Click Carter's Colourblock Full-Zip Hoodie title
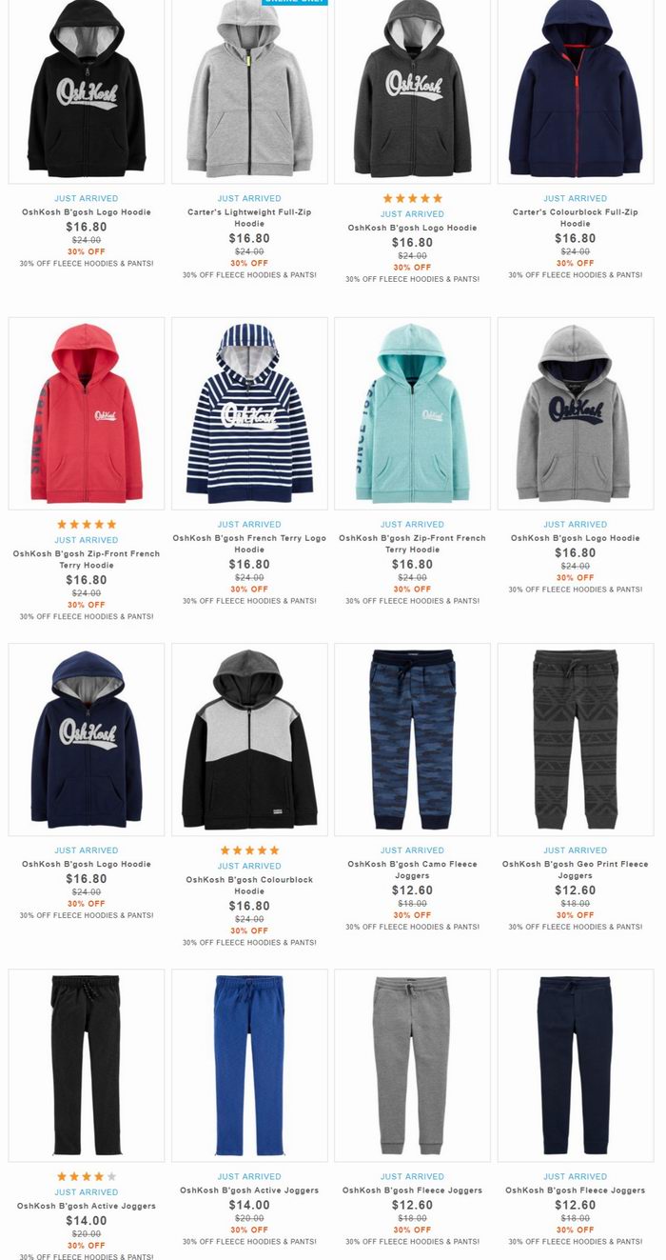Screen dimensions: 666x1260 click(576, 218)
